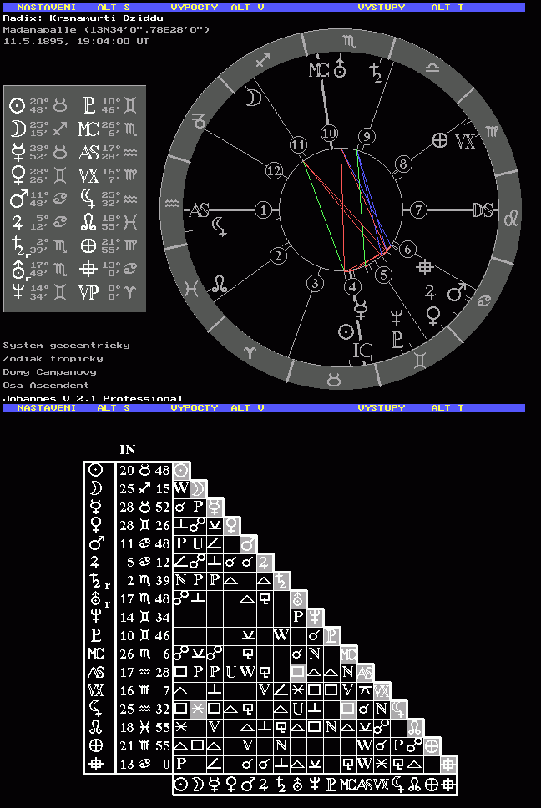This screenshot has height=808, width=541.
Task: Click the house 10 marker in the wheel
Action: pyautogui.click(x=330, y=134)
